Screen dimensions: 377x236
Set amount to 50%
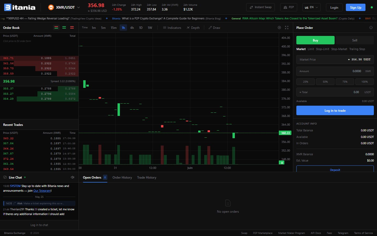coord(325,82)
